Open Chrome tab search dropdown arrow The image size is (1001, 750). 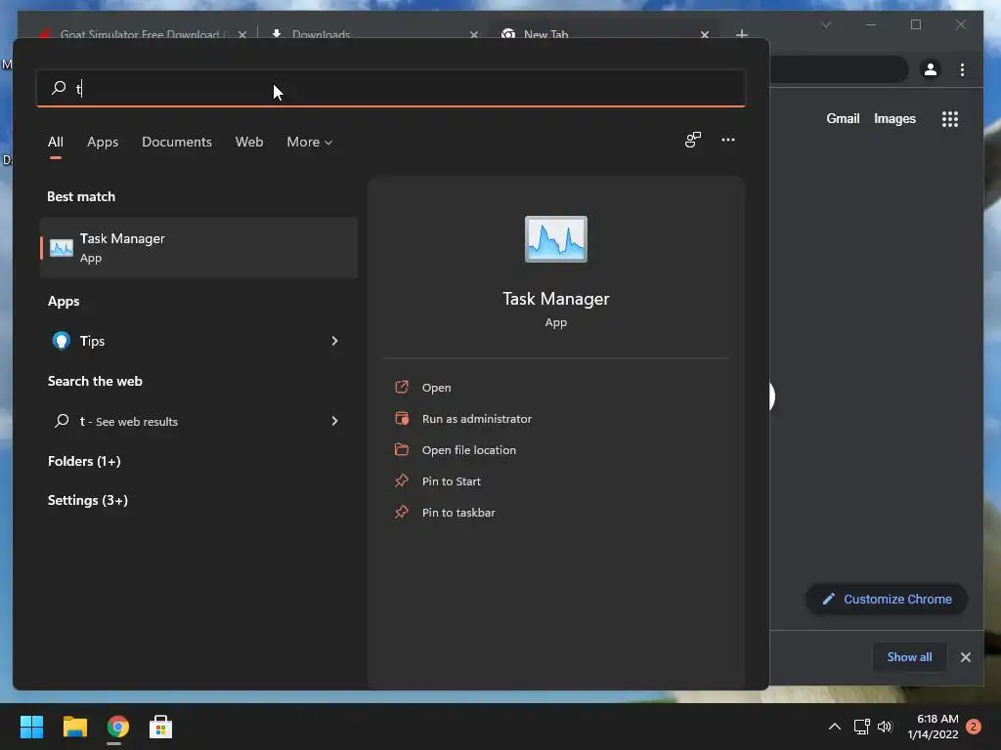click(825, 24)
